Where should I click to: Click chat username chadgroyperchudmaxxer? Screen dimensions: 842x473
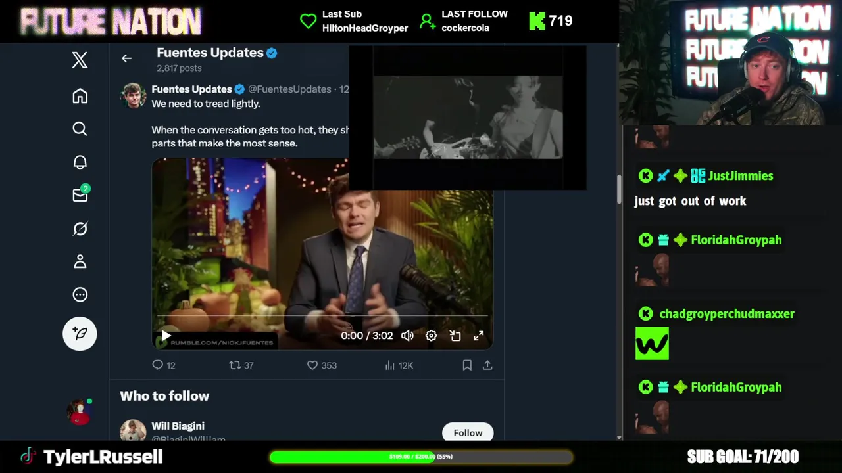[x=727, y=314]
